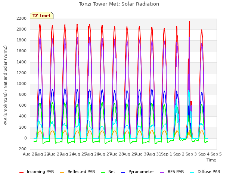Click the Sep 1 x-axis date label
Image resolution: width=239 pixels, height=179 pixels.
tap(167, 154)
